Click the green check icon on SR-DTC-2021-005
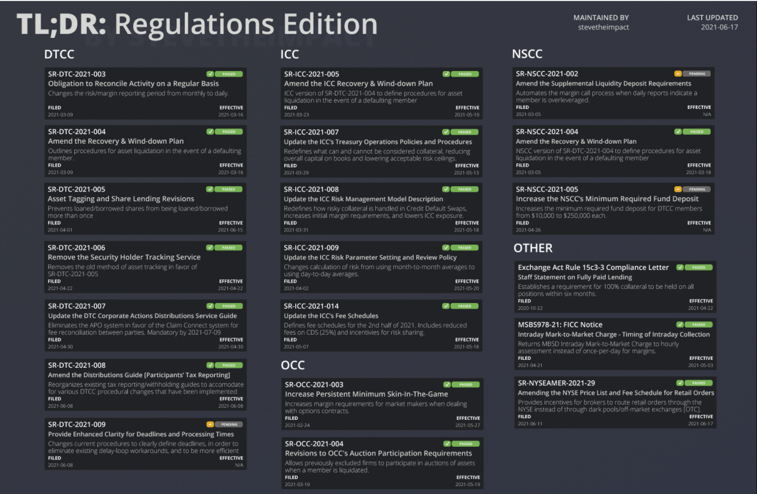757x494 pixels. pyautogui.click(x=210, y=189)
